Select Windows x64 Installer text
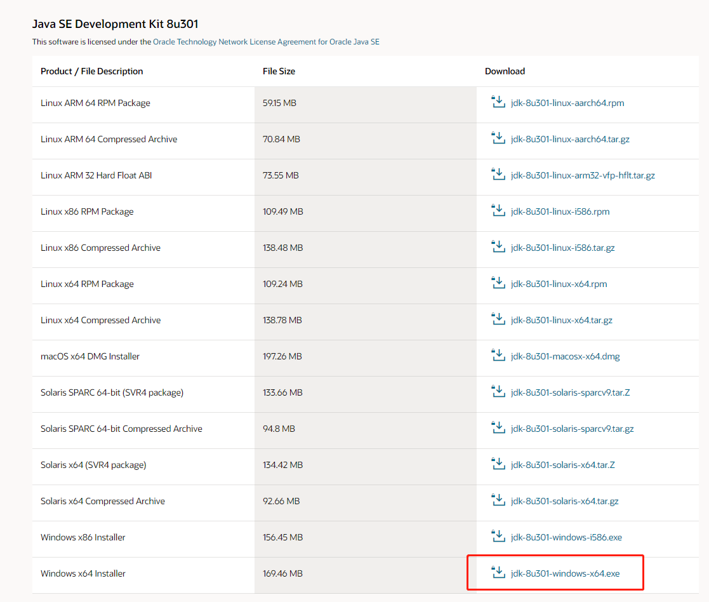Image resolution: width=709 pixels, height=602 pixels. 83,573
